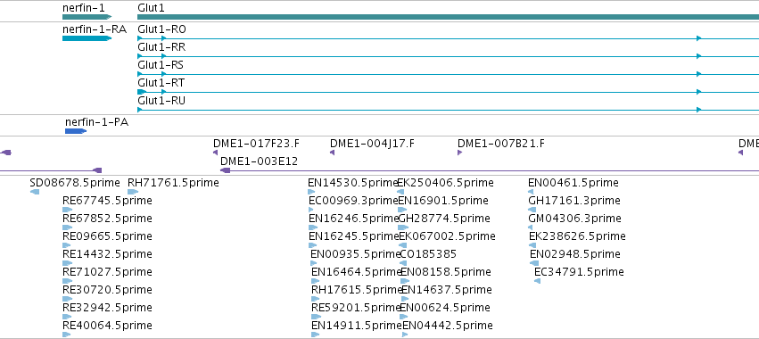
Task: Open EST RH17615.5prime
Action: (358, 290)
